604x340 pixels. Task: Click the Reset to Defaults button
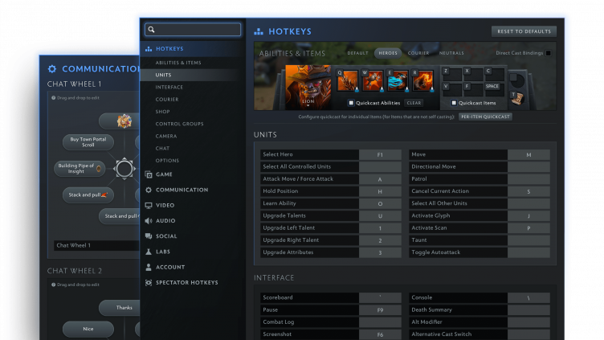pos(524,31)
